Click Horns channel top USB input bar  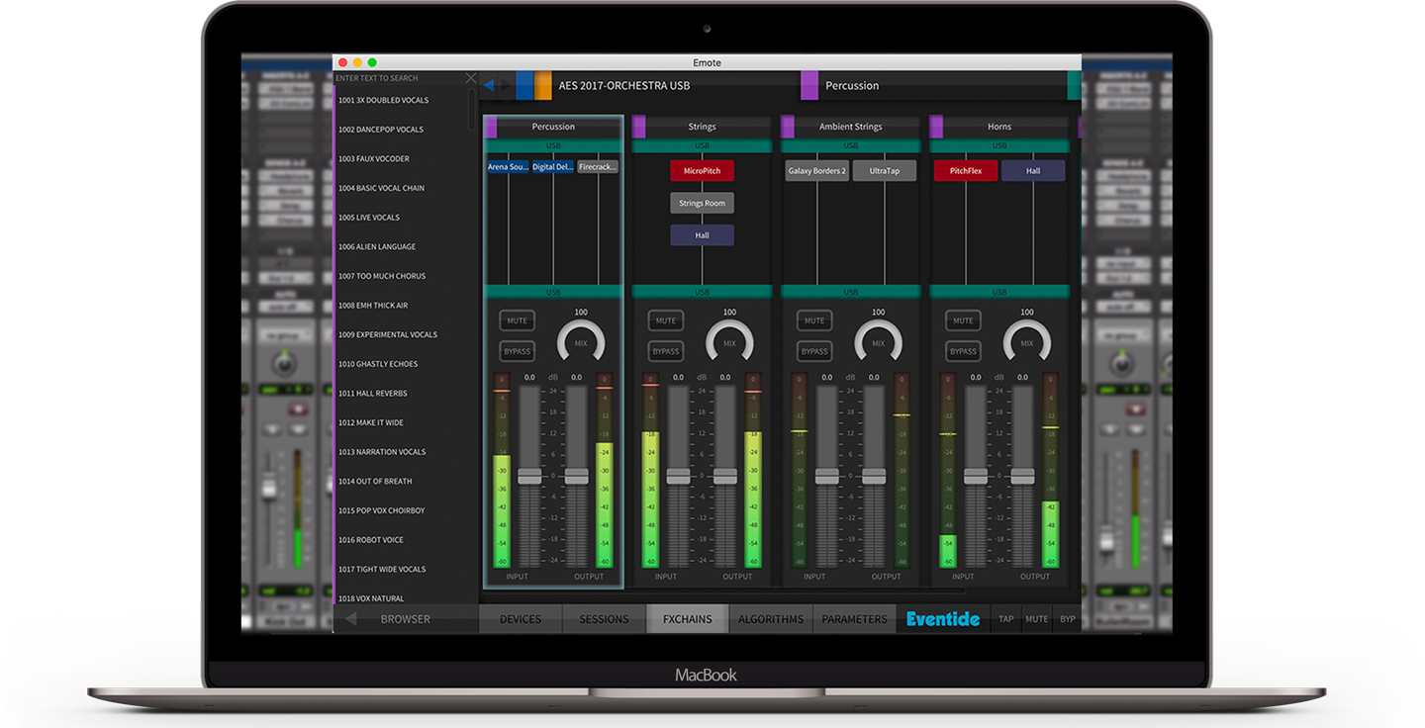point(999,145)
